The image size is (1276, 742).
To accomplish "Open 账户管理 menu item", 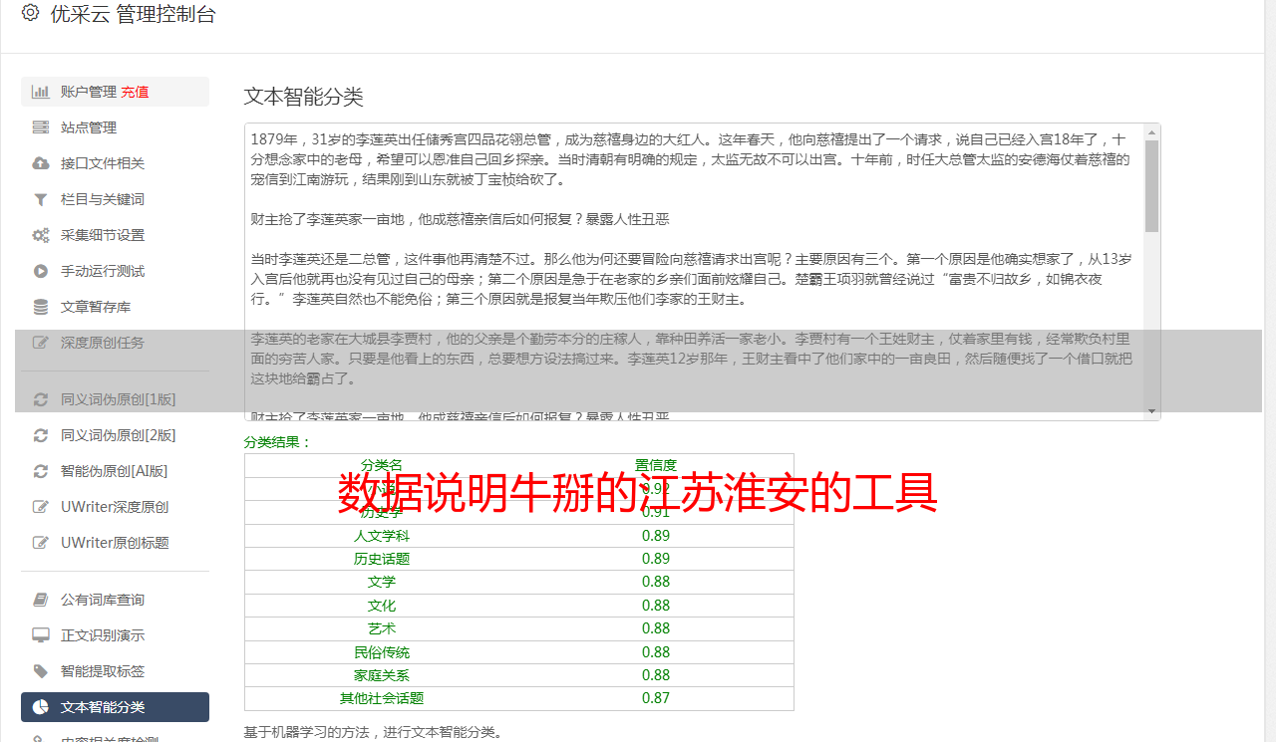I will (115, 92).
